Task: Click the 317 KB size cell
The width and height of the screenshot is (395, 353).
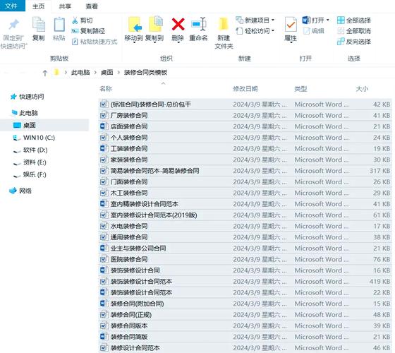Action: click(x=380, y=171)
